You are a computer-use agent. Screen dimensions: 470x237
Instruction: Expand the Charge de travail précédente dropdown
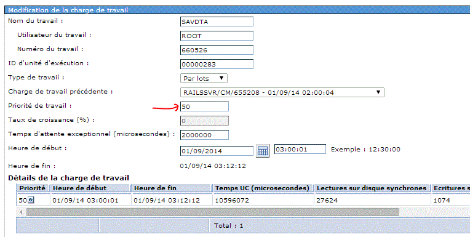click(x=282, y=92)
